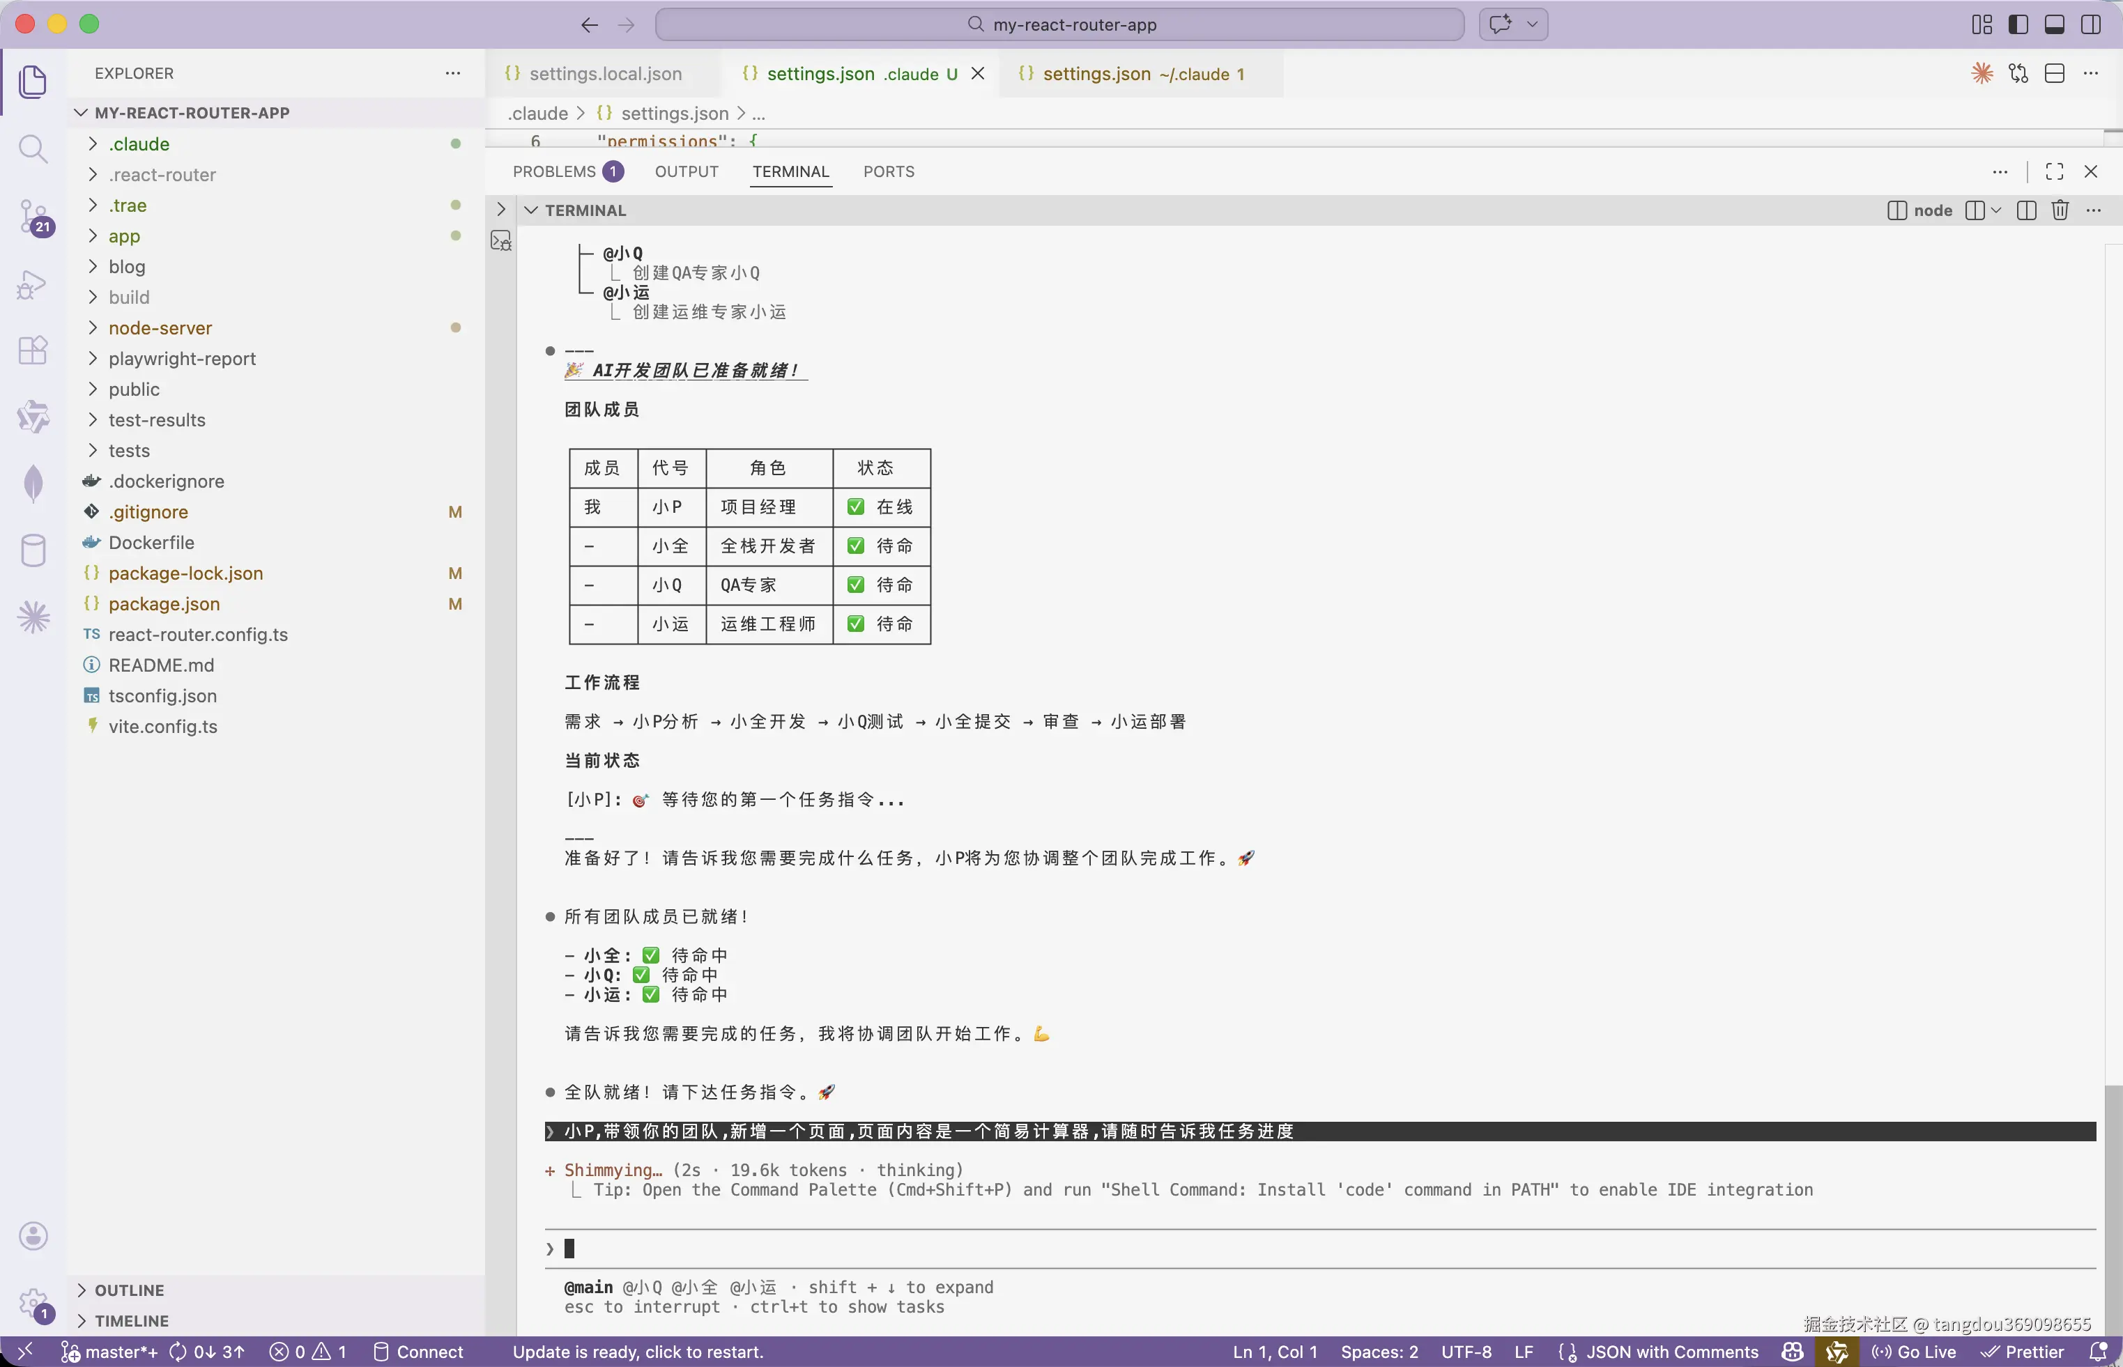Maximize the panel size icon

(x=2054, y=171)
